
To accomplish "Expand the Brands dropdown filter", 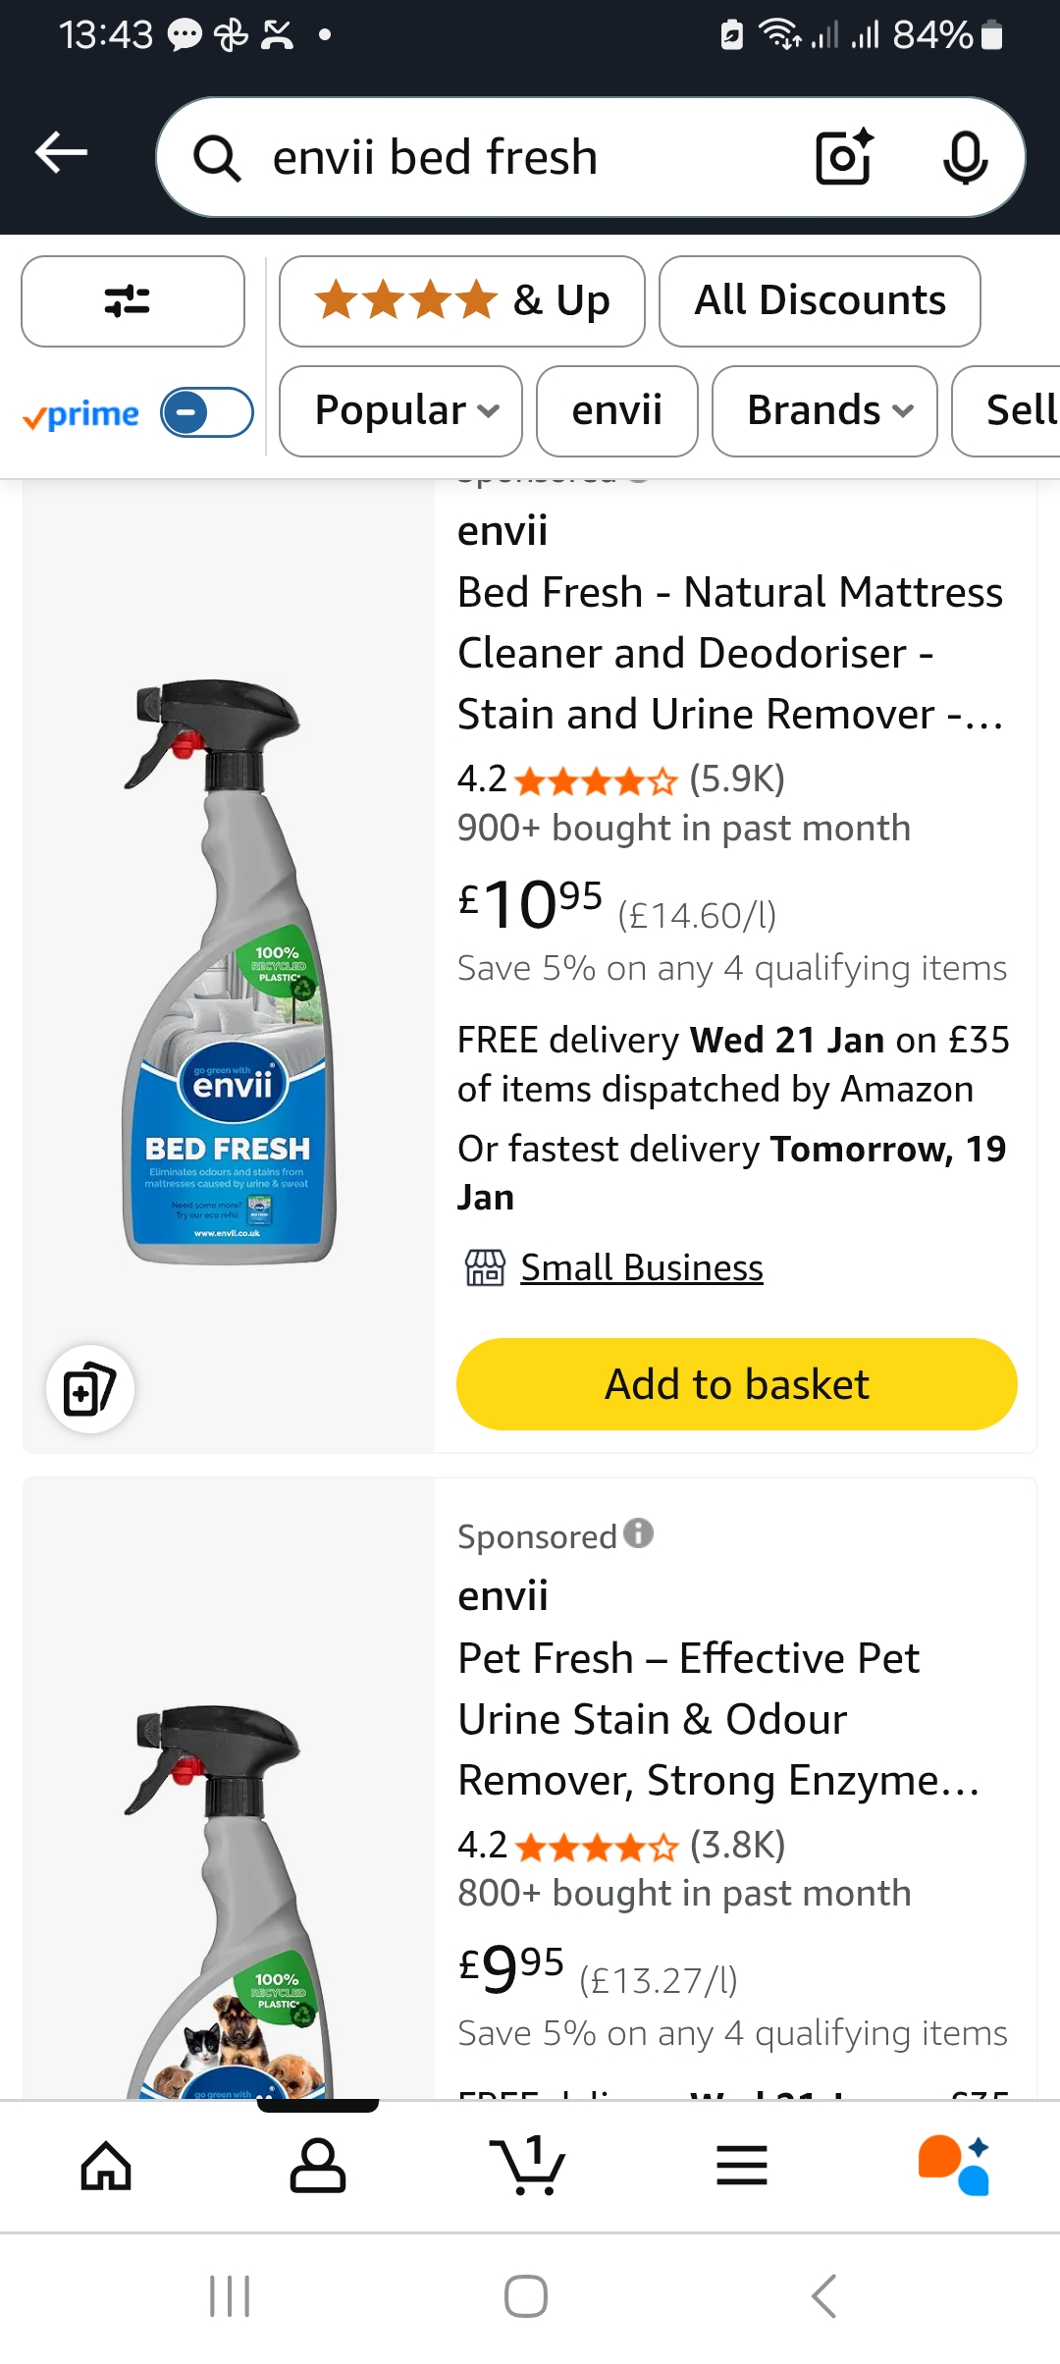I will (824, 411).
